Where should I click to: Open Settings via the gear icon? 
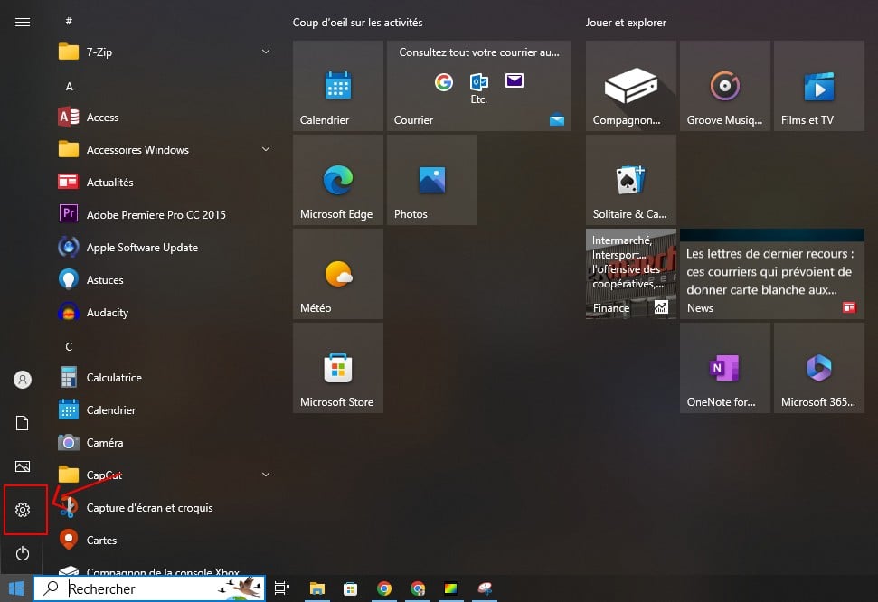[x=23, y=510]
